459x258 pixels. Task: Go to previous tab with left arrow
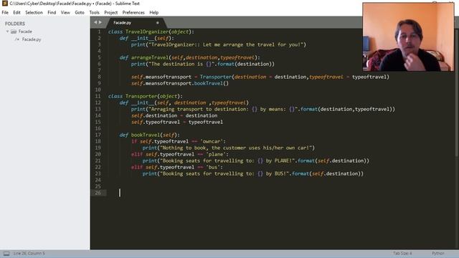click(x=95, y=22)
